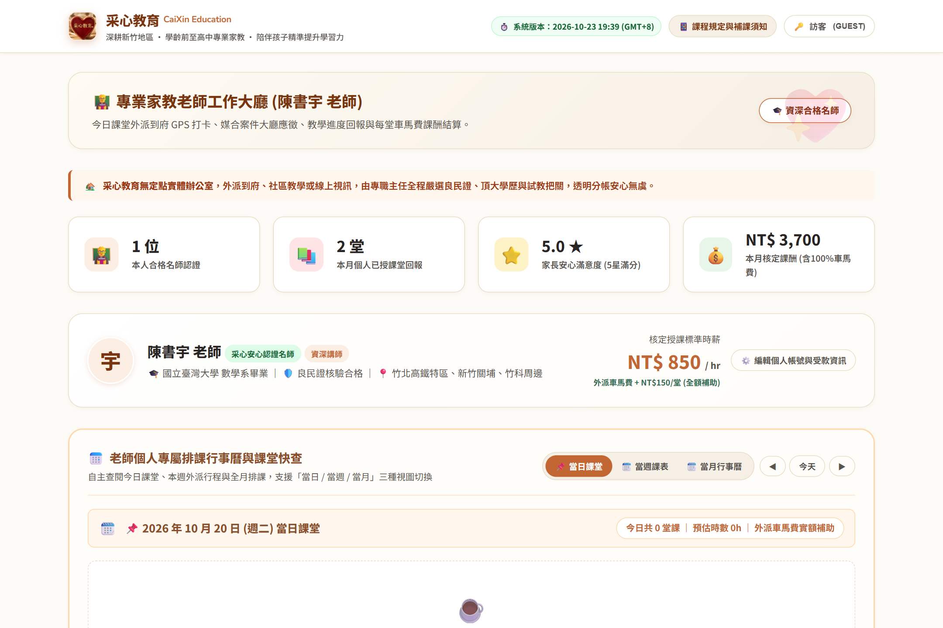Click the teacher icon on 本人合格名師認證 card

pos(102,255)
